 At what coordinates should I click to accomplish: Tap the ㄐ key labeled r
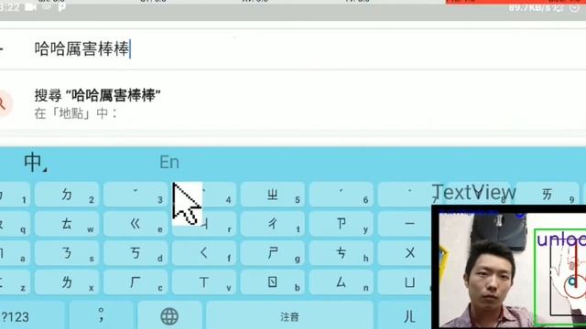point(204,224)
